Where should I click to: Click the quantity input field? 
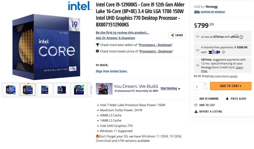coord(198,86)
